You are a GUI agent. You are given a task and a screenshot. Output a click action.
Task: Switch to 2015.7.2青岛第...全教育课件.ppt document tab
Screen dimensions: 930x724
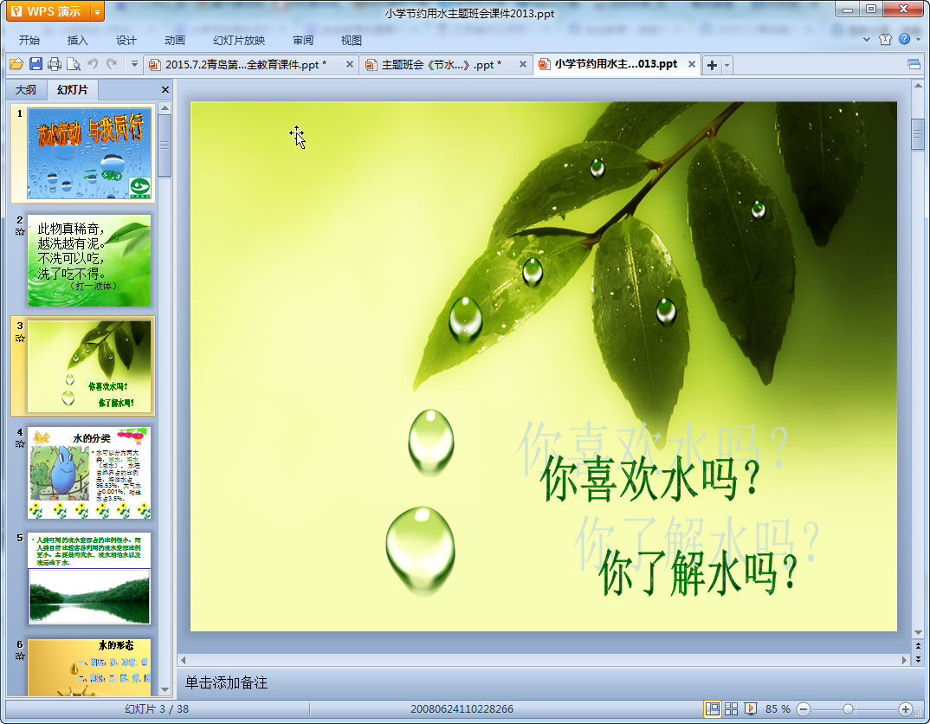pyautogui.click(x=245, y=65)
